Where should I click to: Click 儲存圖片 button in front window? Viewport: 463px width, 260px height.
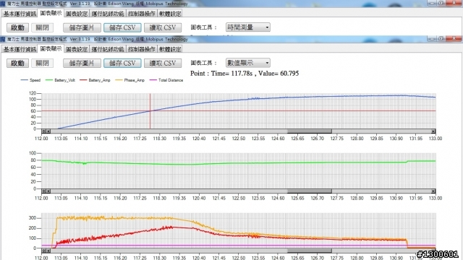coord(82,63)
